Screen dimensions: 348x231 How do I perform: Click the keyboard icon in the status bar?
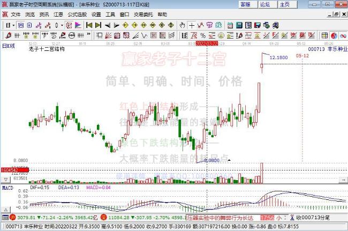(x=5, y=218)
